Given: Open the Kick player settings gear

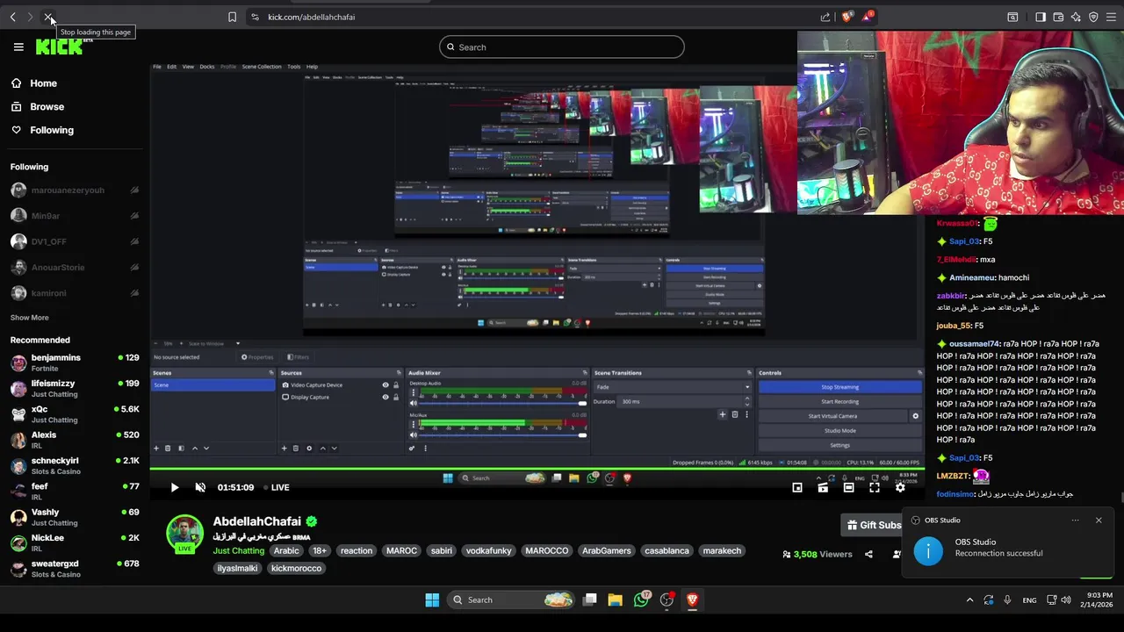Looking at the screenshot, I should click(900, 487).
